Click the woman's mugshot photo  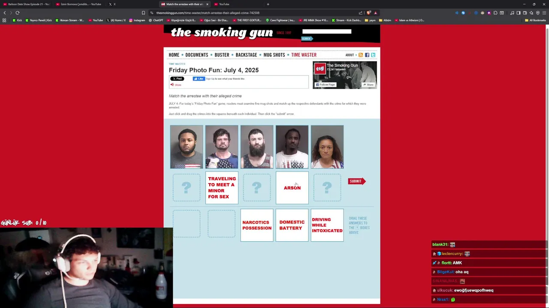pyautogui.click(x=327, y=147)
